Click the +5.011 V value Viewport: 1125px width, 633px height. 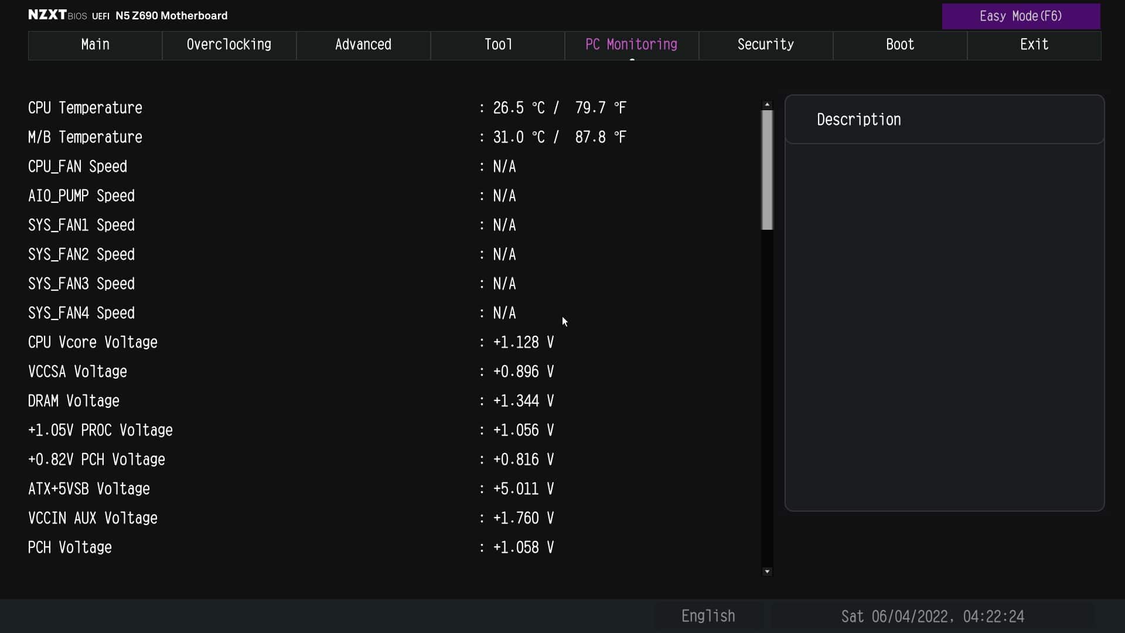coord(523,489)
